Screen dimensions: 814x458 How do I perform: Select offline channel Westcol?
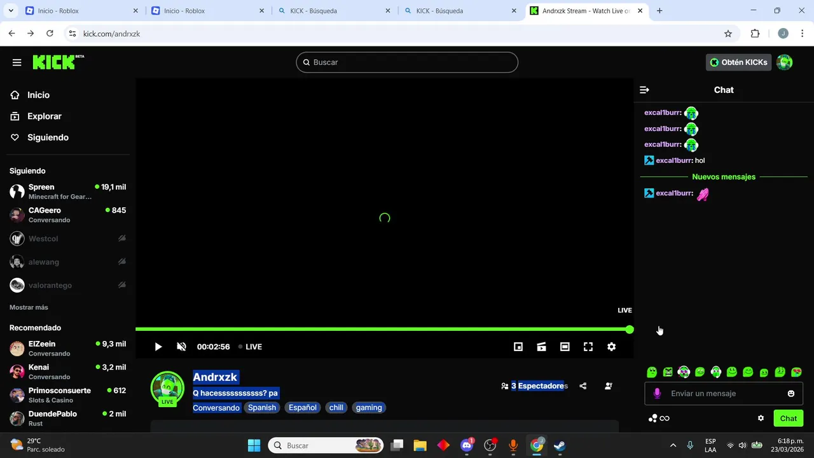[x=68, y=239]
